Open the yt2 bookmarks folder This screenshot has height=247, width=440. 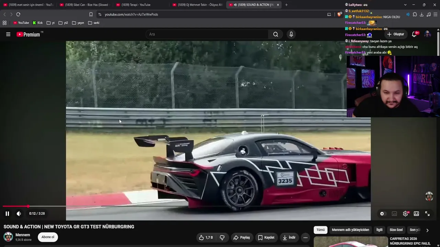pyautogui.click(x=63, y=23)
